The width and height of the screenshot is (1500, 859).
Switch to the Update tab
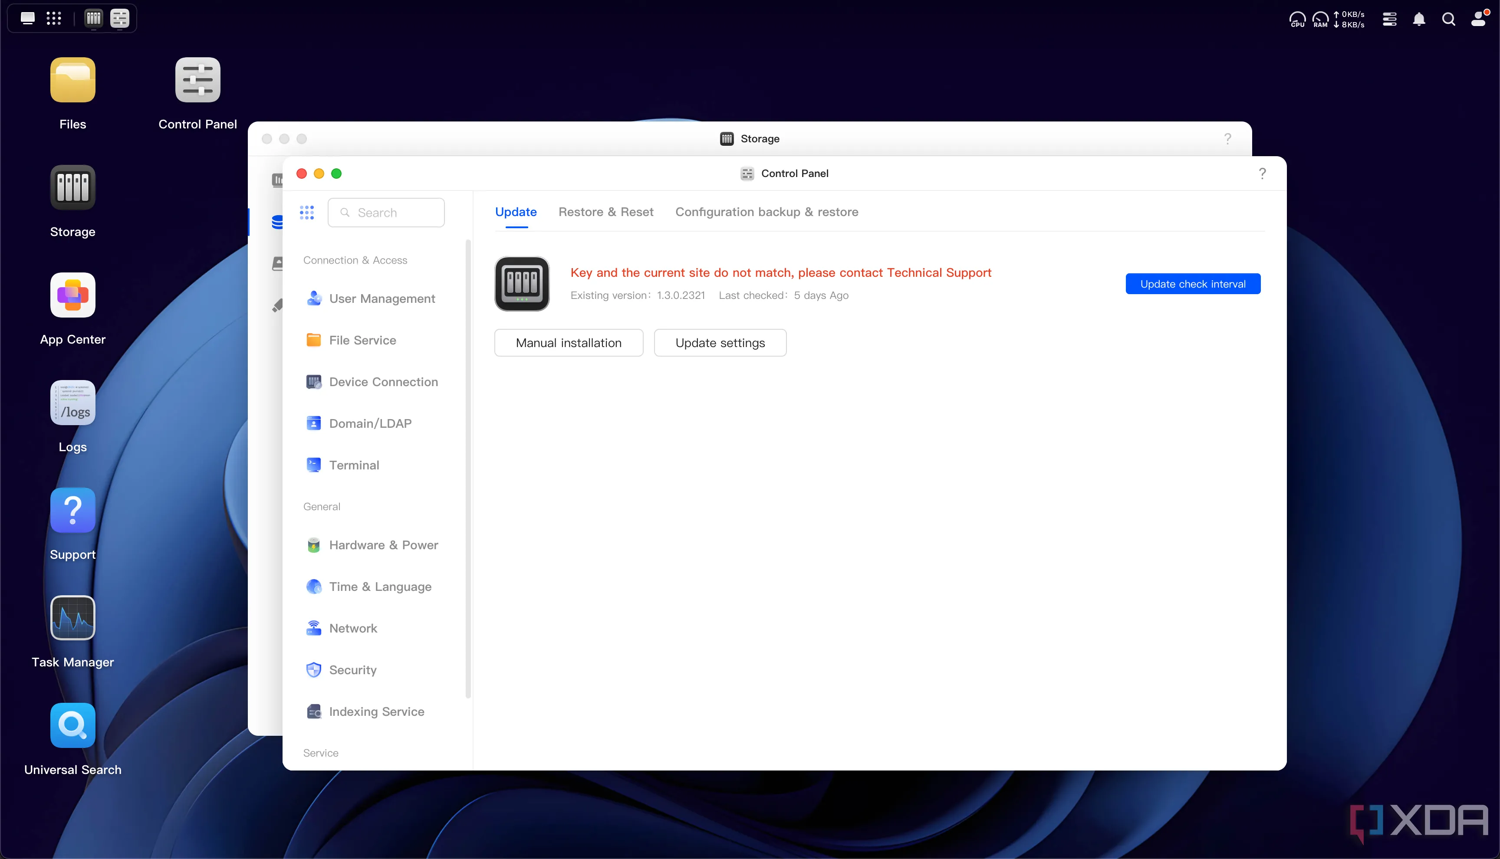(x=516, y=212)
